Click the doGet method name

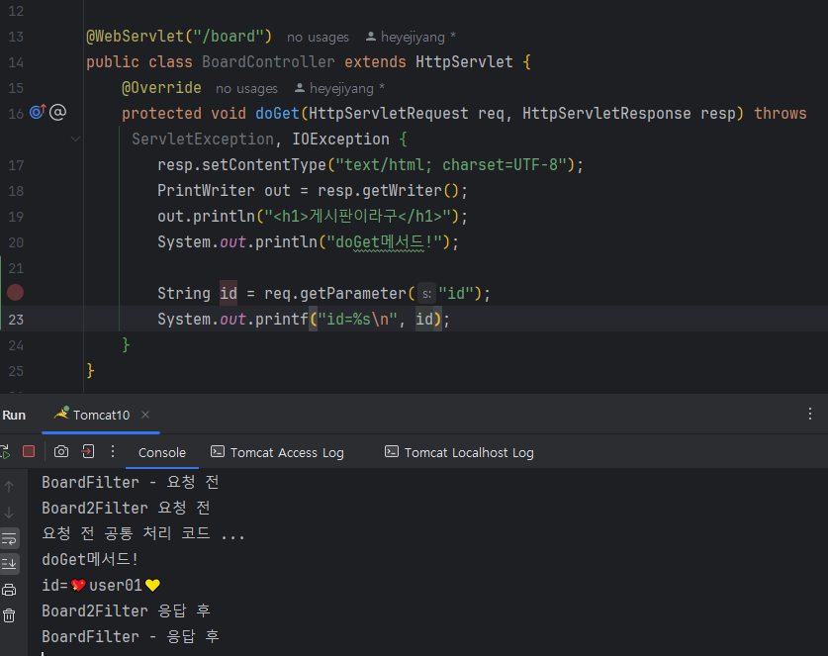point(278,113)
